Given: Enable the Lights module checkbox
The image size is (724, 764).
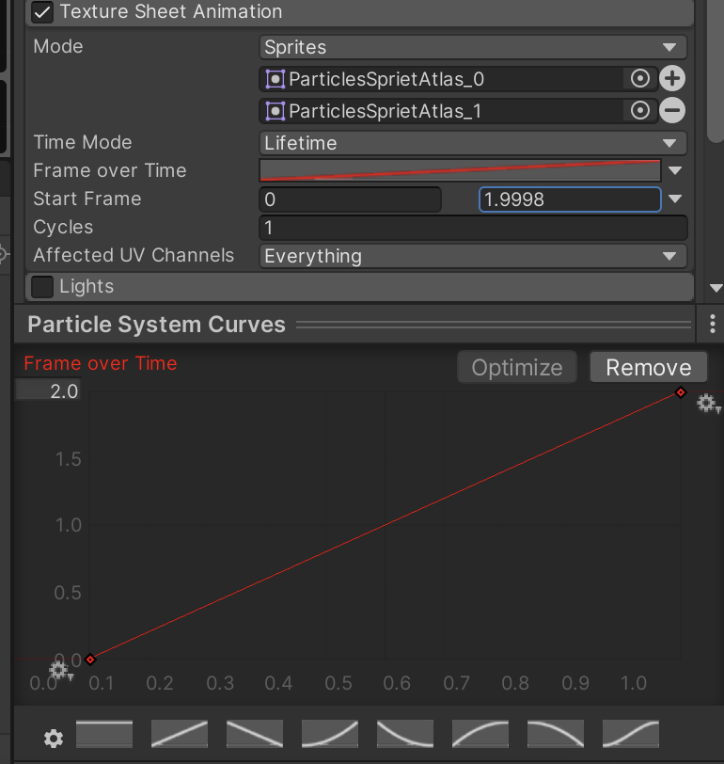Looking at the screenshot, I should point(42,286).
